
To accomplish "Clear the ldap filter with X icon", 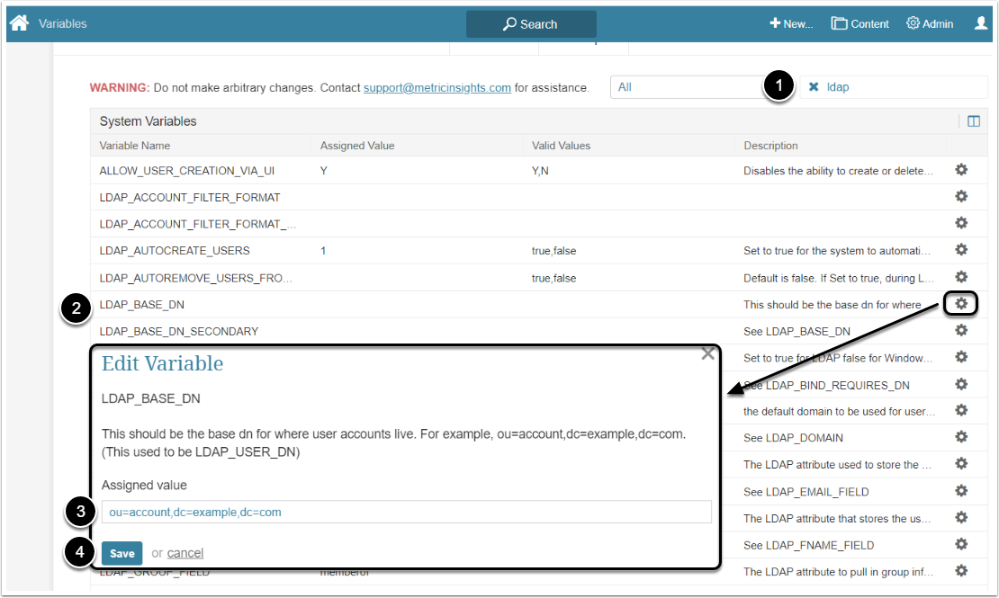I will (x=814, y=87).
